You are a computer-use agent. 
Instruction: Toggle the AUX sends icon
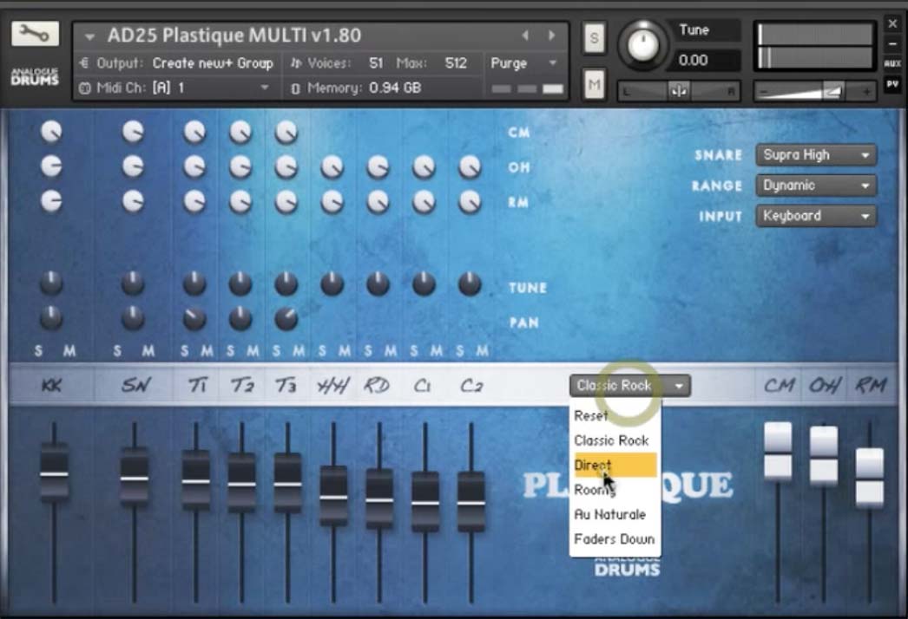(892, 63)
